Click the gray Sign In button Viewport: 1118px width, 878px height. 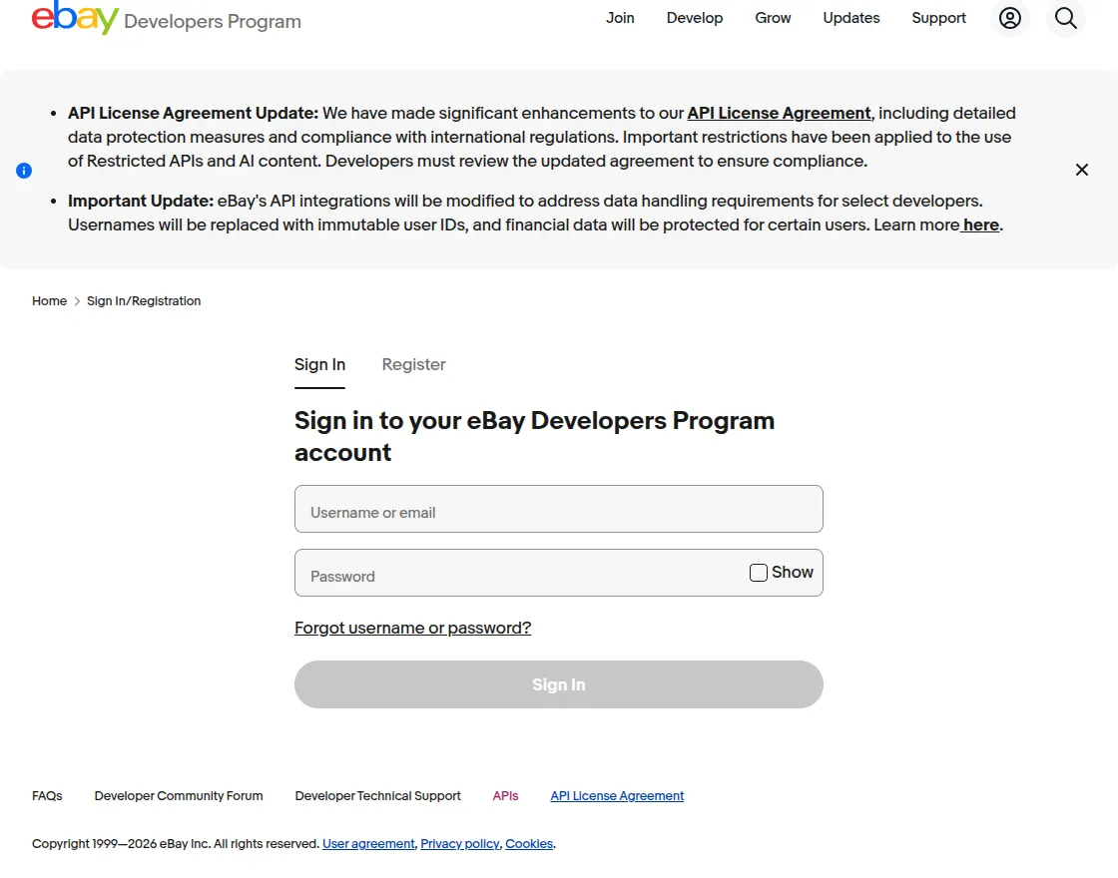point(558,684)
